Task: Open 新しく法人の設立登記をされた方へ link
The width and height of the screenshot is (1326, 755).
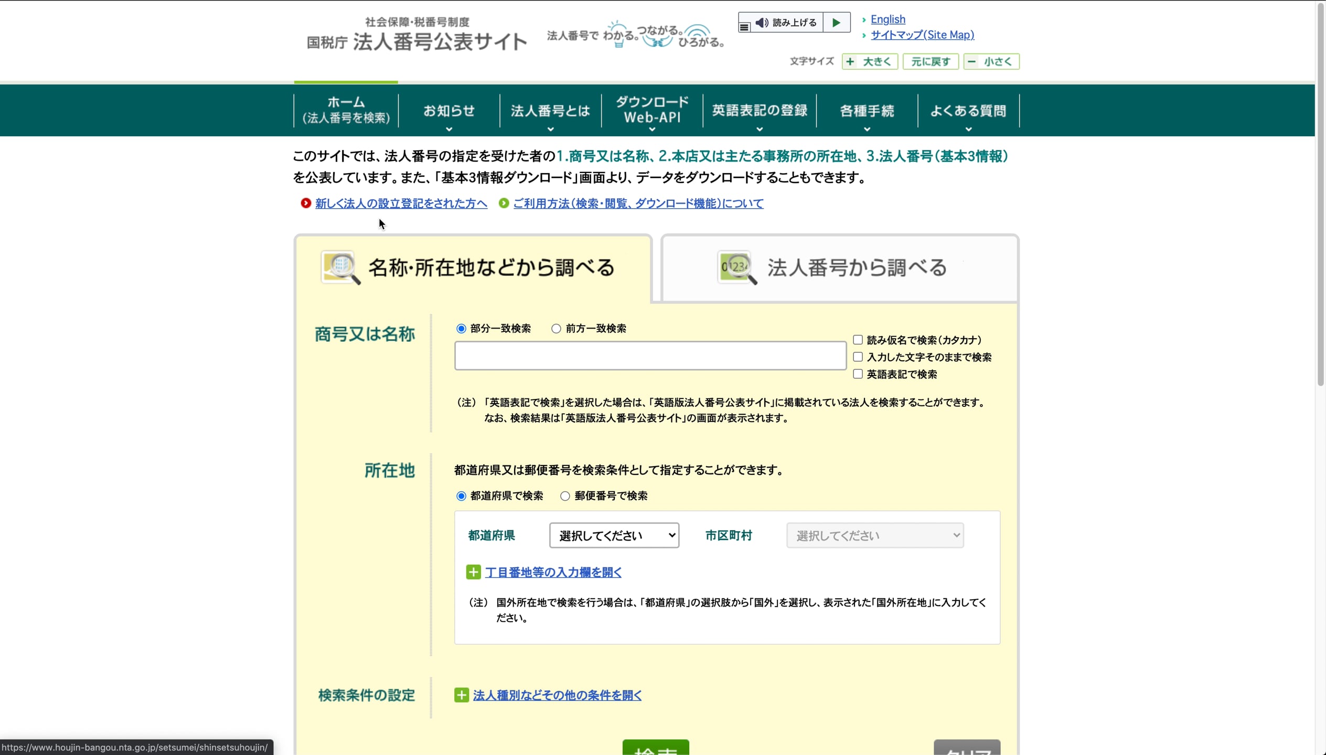Action: coord(400,203)
